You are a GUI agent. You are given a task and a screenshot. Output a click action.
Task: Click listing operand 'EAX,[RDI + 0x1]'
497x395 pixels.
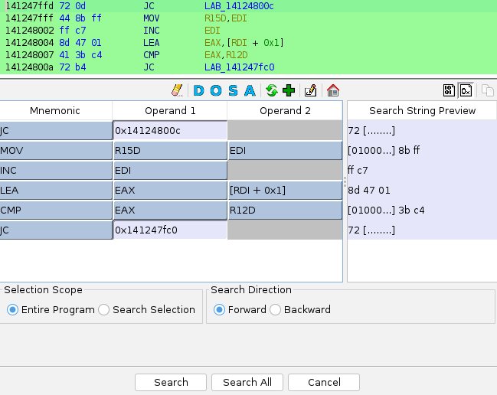coord(244,43)
